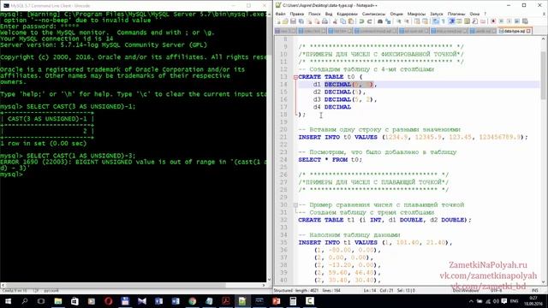Click the Notepad++ vertical scrollbar thumb

pos(544,75)
